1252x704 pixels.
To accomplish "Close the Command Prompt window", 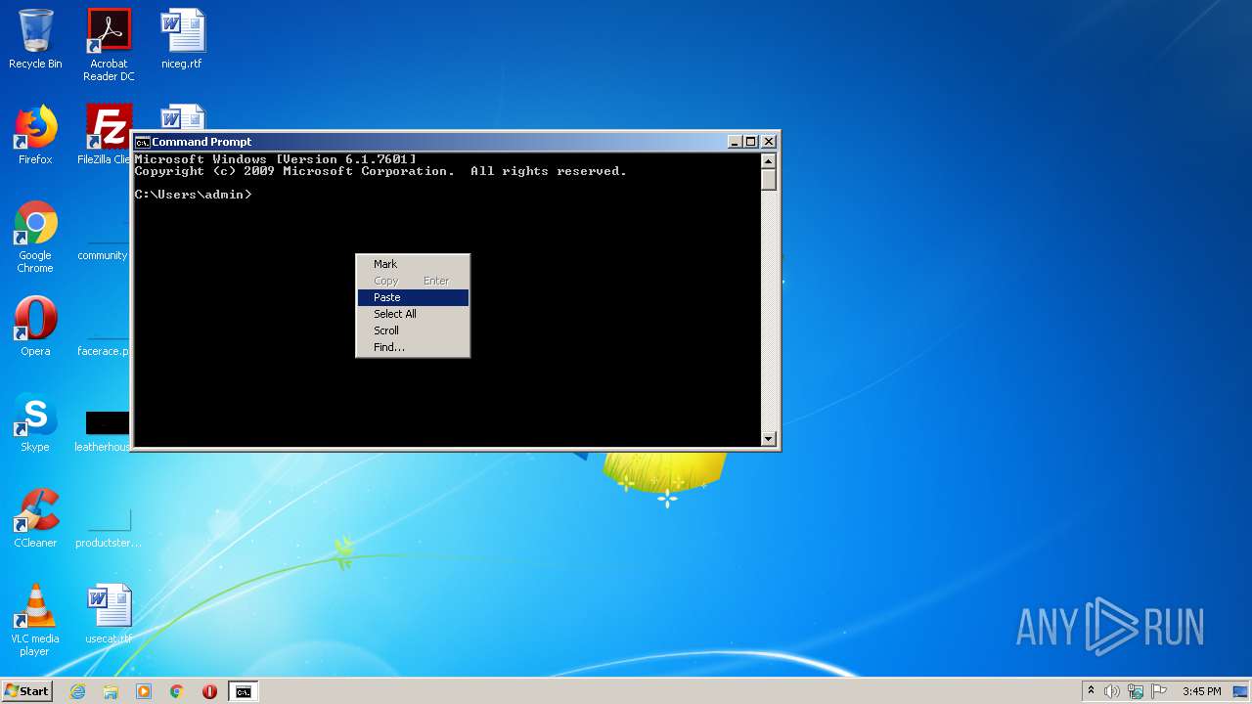I will (769, 142).
